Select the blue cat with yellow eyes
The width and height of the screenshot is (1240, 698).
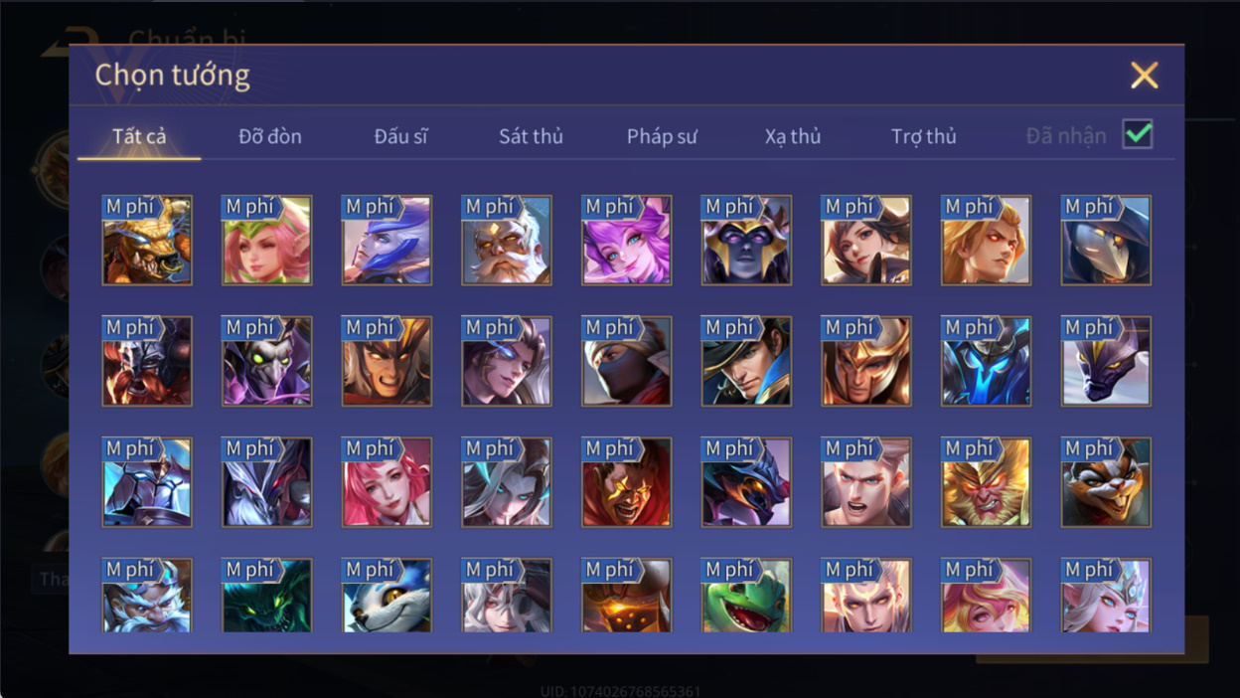point(387,597)
